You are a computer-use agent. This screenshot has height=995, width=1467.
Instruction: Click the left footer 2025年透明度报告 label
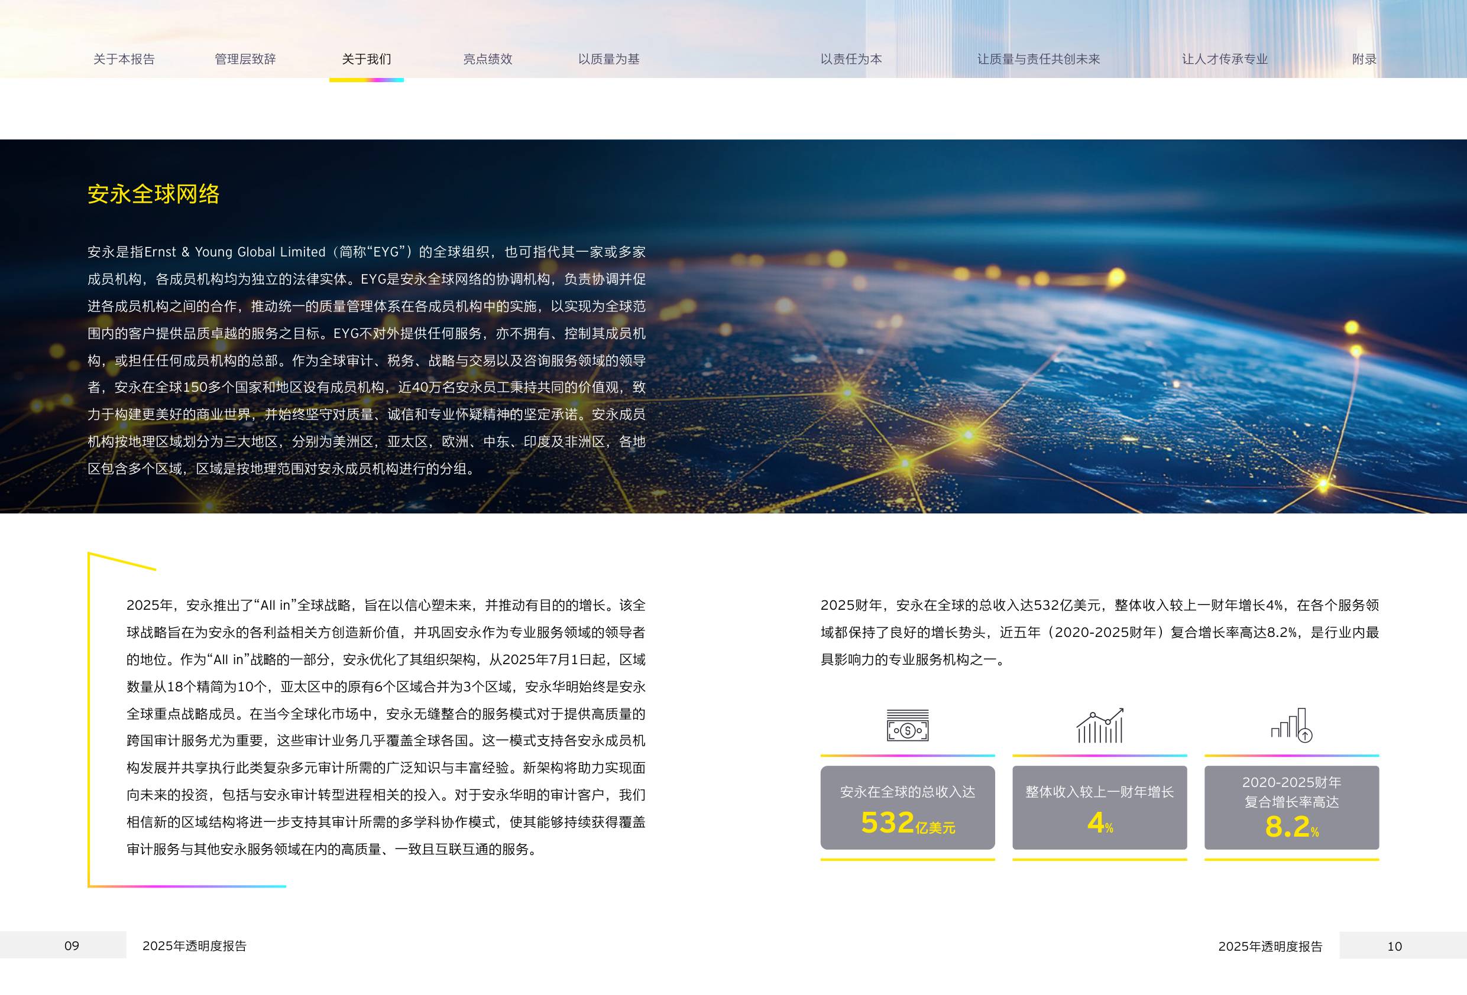(195, 946)
